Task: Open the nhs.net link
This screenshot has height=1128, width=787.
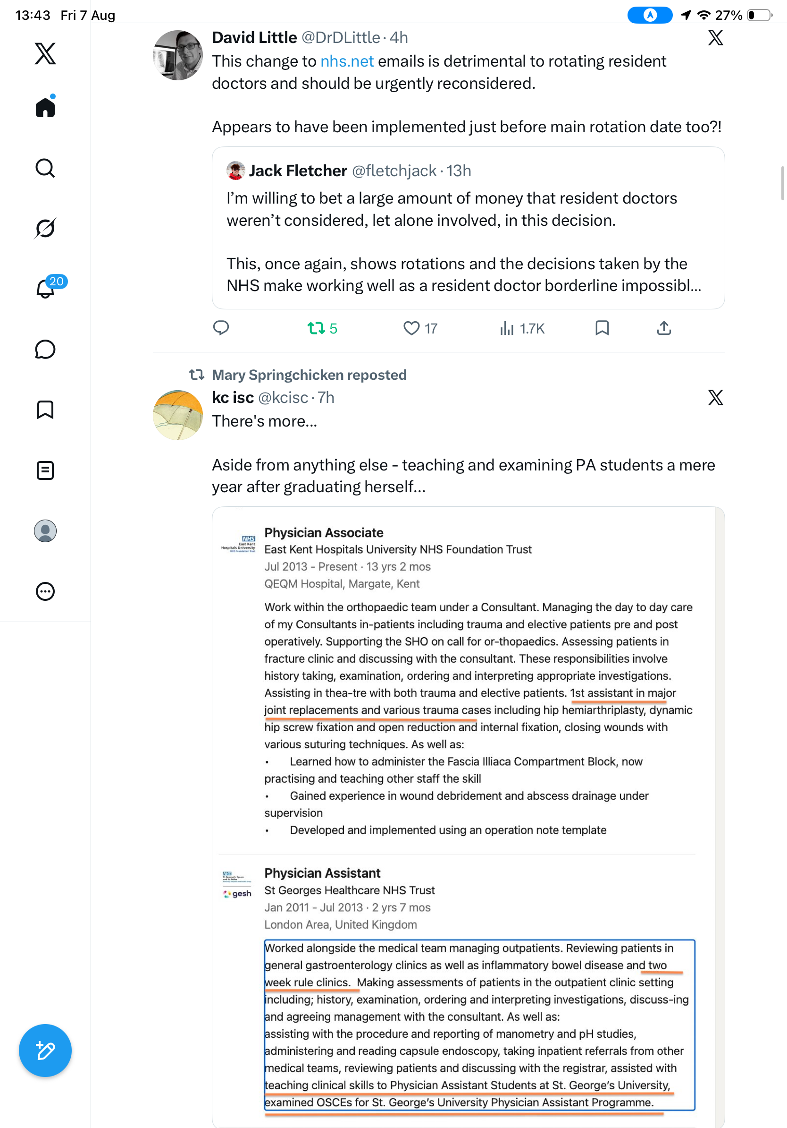Action: pos(347,61)
